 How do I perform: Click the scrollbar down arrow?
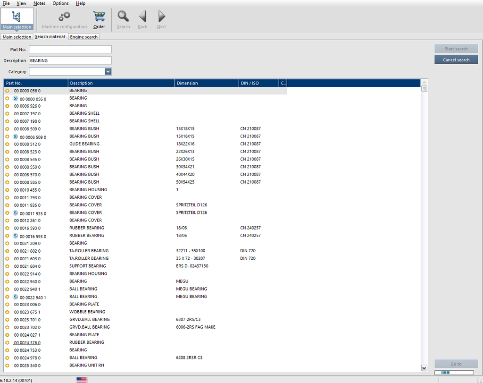(424, 368)
